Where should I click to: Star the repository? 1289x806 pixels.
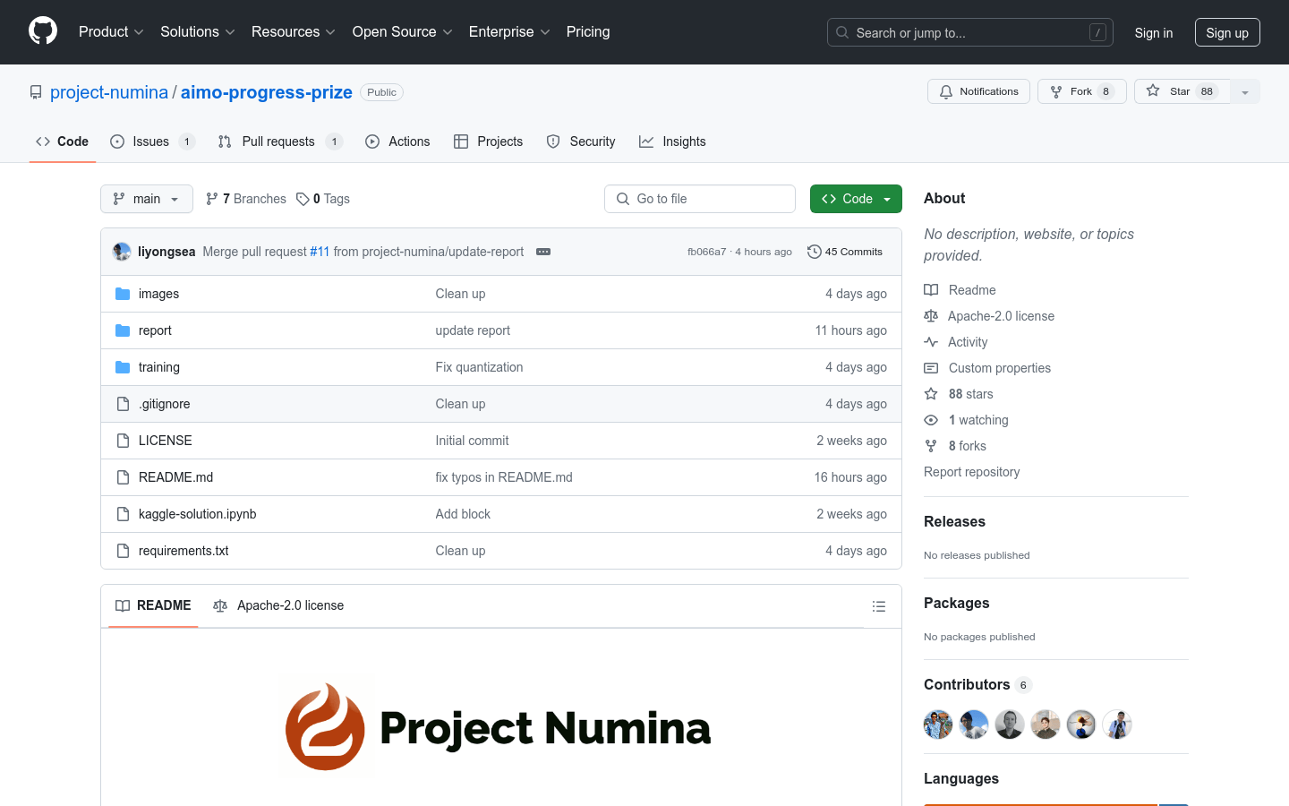pos(1182,91)
